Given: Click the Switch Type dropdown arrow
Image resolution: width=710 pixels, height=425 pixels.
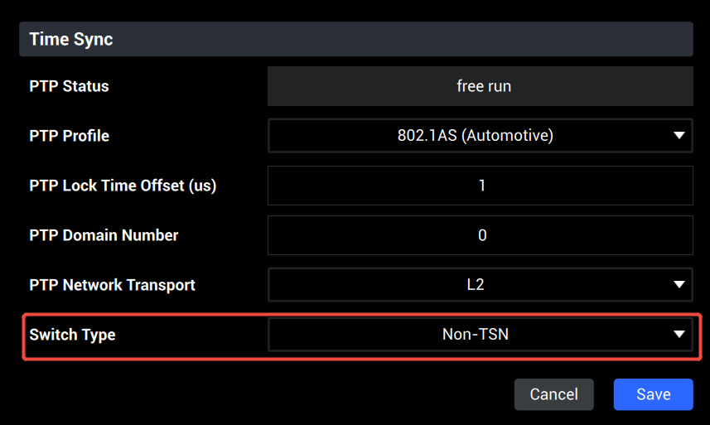Looking at the screenshot, I should tap(679, 334).
